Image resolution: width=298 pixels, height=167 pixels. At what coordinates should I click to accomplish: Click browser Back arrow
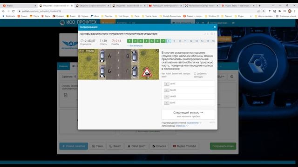coord(3,11)
